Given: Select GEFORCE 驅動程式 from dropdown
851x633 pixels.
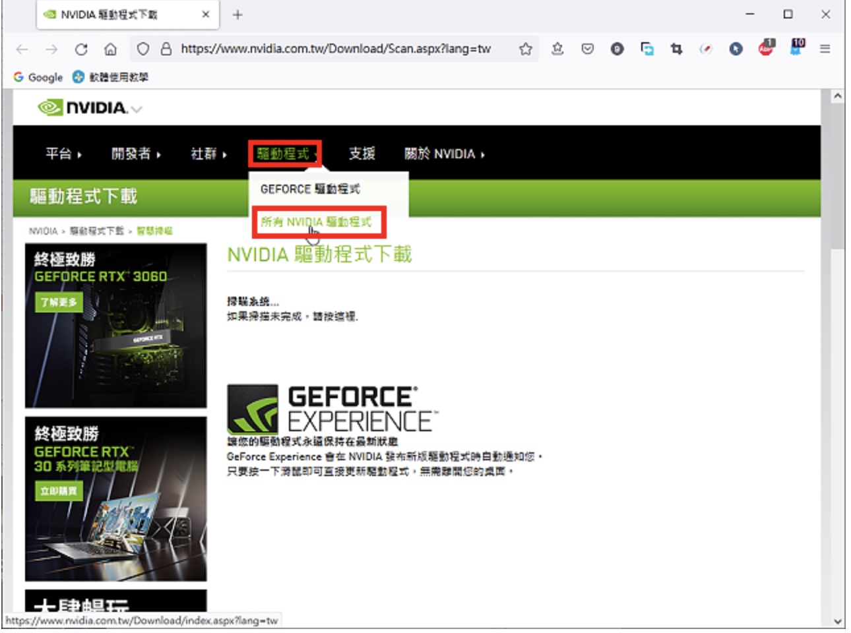Looking at the screenshot, I should [x=310, y=189].
